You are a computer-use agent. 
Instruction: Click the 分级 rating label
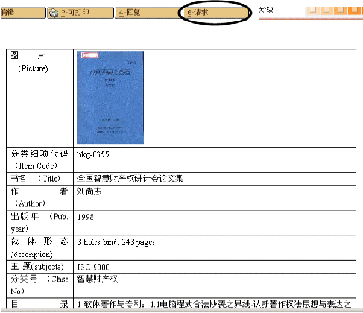[x=266, y=10]
